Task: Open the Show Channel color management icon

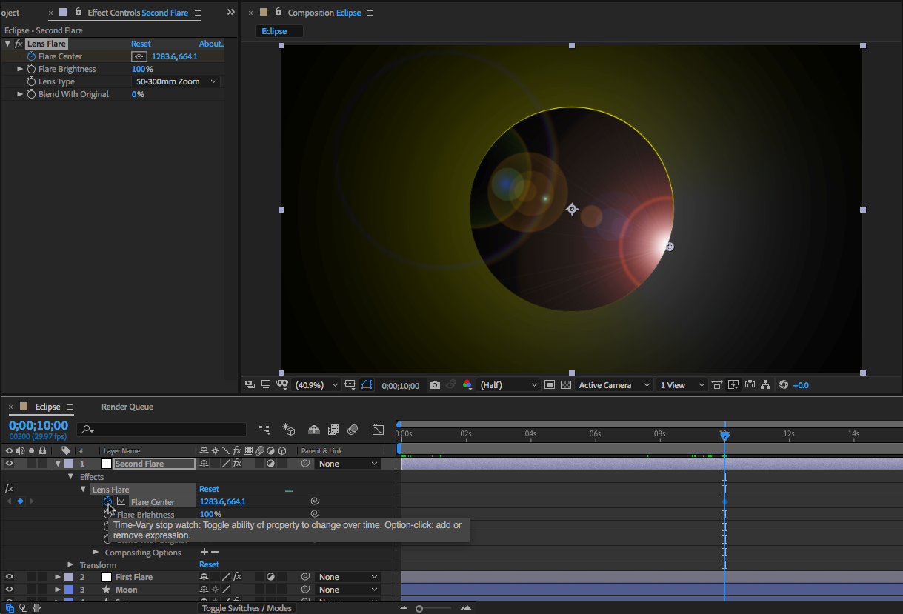Action: 467,385
